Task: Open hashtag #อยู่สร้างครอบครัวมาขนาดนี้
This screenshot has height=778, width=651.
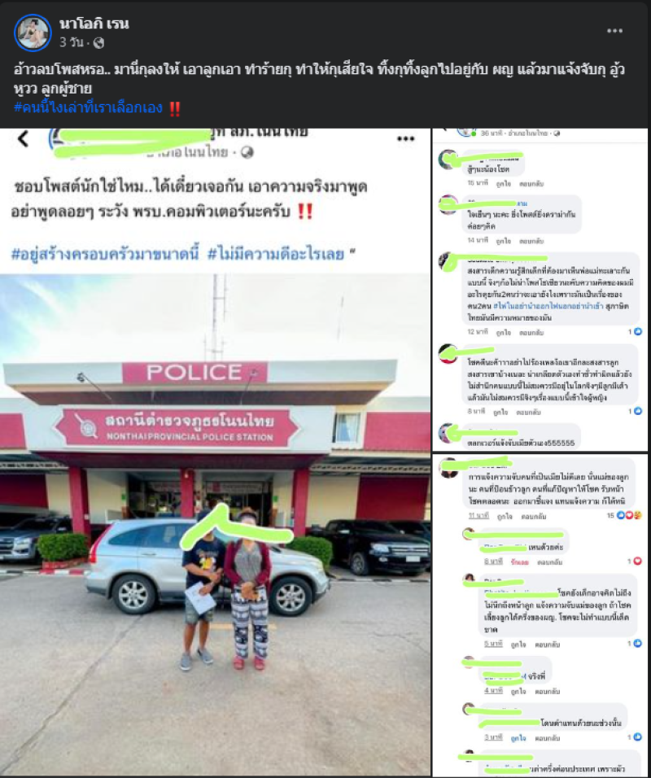Action: (x=105, y=254)
